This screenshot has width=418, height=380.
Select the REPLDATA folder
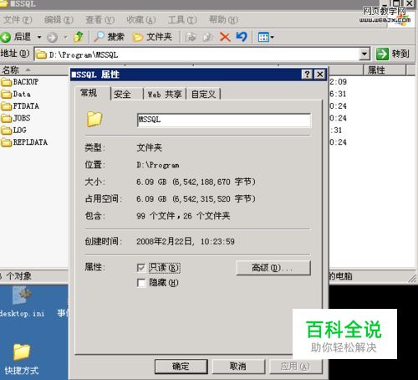[24, 142]
